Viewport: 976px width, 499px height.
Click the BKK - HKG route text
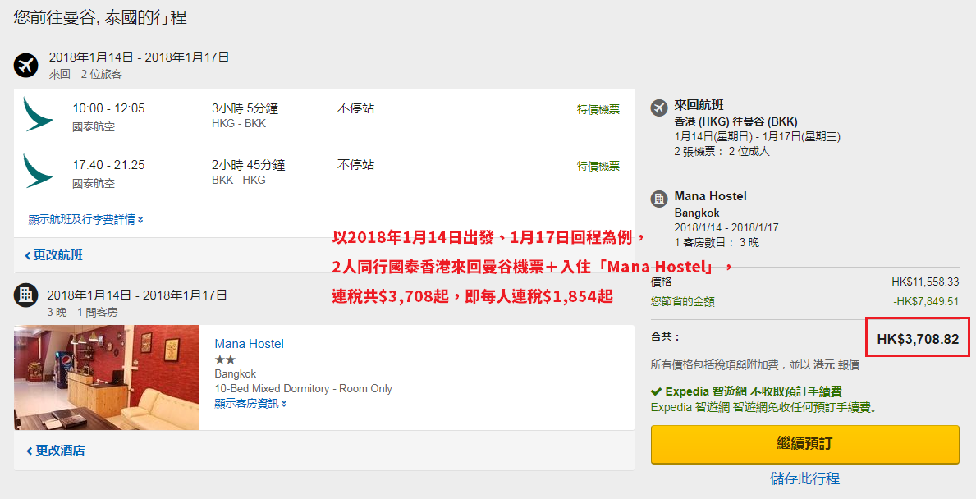(x=238, y=181)
